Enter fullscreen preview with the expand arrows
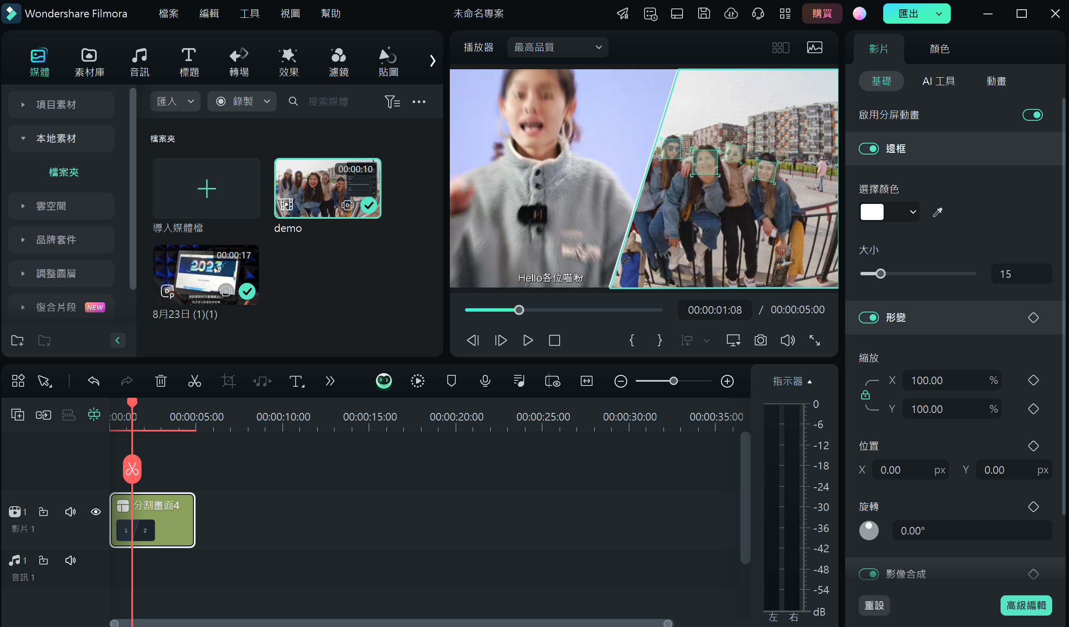 (814, 340)
